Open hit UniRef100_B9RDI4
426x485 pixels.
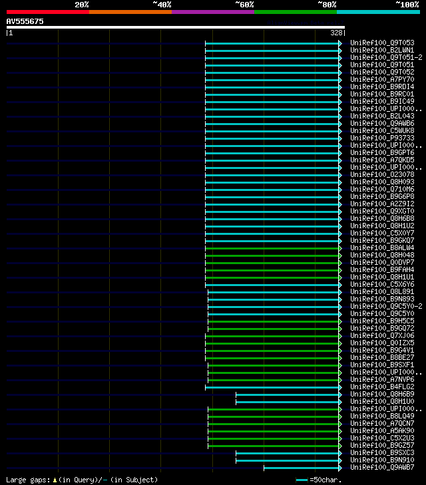tap(382, 86)
